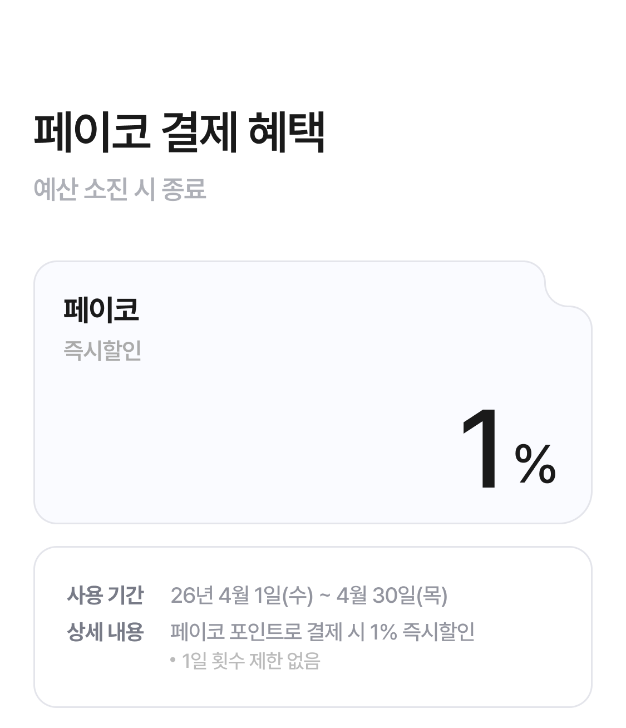Click empty area inside the coupon card
Image resolution: width=626 pixels, height=728 pixels.
[250, 440]
